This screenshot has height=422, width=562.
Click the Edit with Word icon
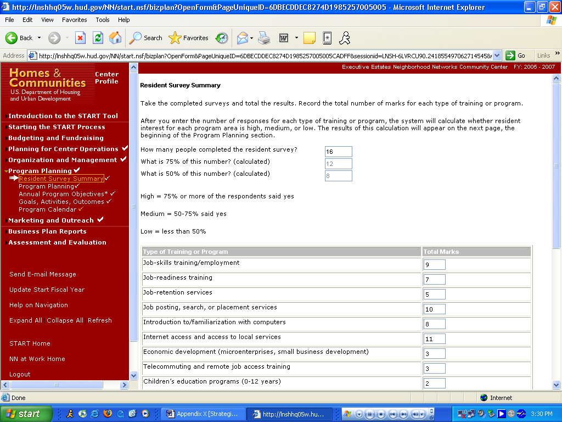[x=284, y=38]
